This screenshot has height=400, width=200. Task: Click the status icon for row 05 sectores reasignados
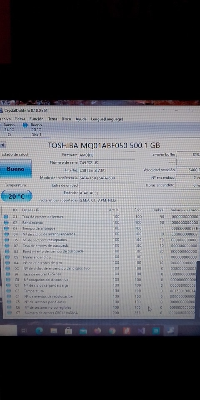coord(7,240)
